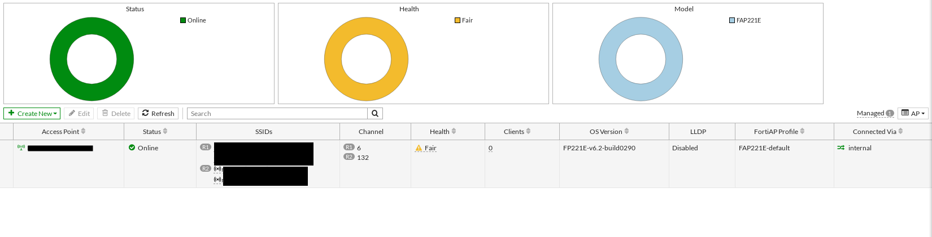Click the green access point antenna icon

[21, 148]
